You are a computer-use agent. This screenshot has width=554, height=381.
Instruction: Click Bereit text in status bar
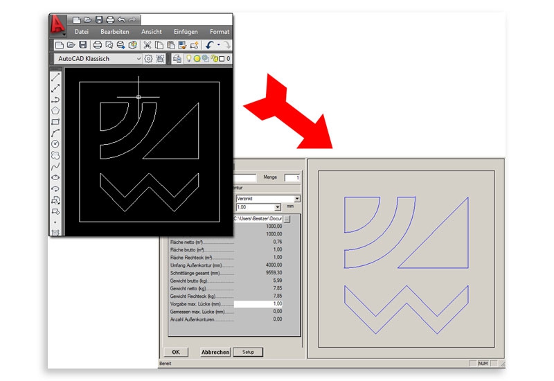pos(166,363)
